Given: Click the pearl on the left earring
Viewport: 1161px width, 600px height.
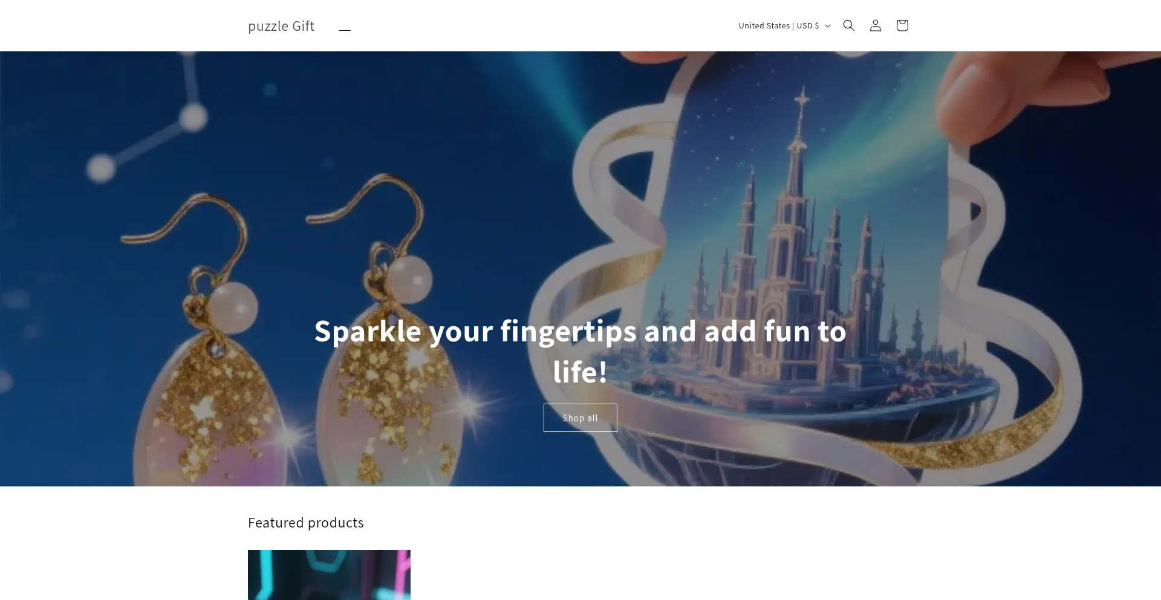Looking at the screenshot, I should (233, 308).
